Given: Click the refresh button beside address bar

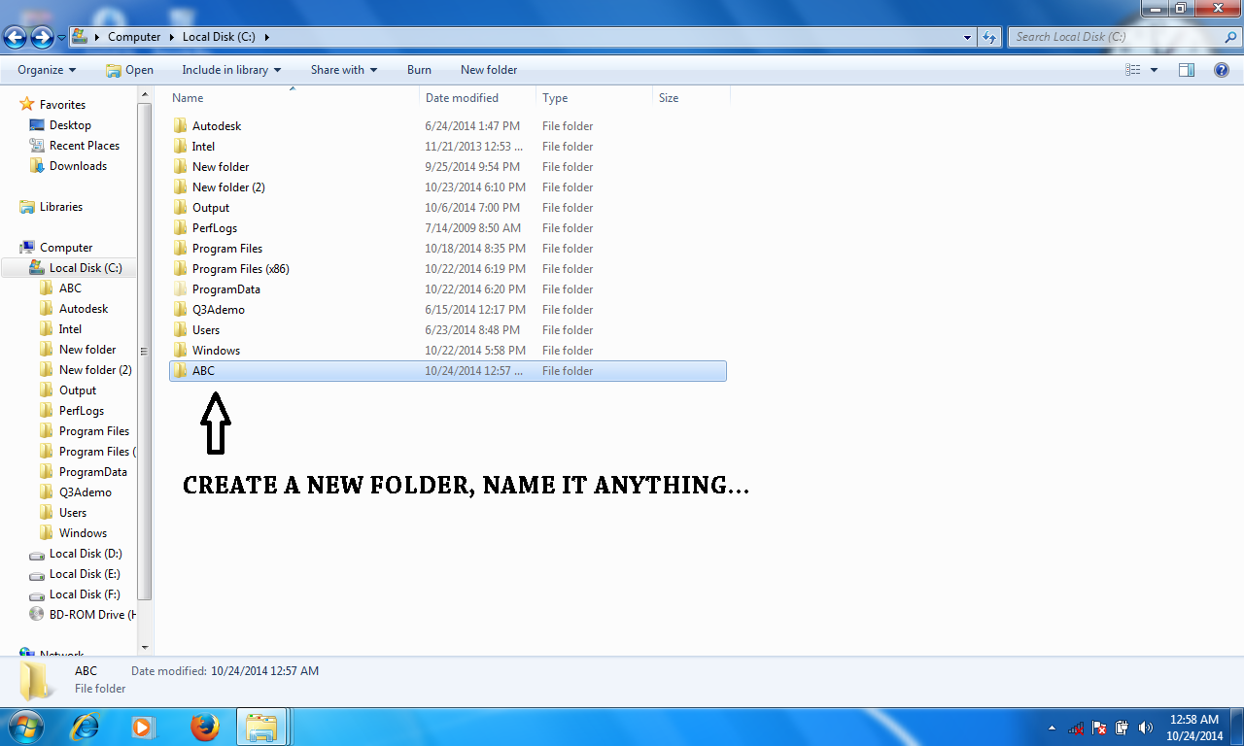Looking at the screenshot, I should coord(989,37).
